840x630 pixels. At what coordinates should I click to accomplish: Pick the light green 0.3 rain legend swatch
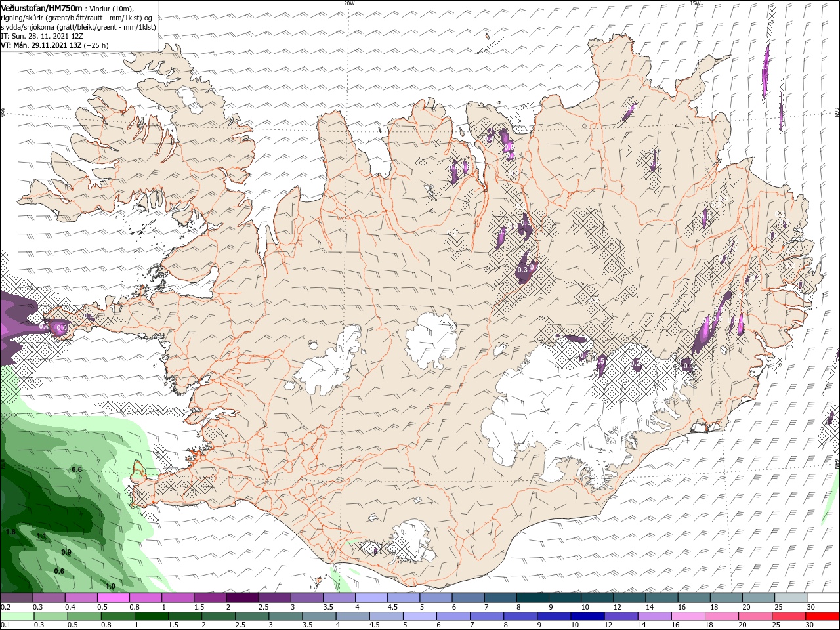click(x=51, y=616)
